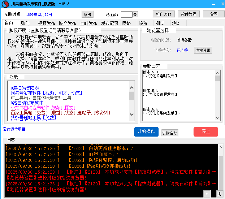The image size is (225, 199).
Task: Open 推广奖励 promotion rewards
Action: [164, 14]
